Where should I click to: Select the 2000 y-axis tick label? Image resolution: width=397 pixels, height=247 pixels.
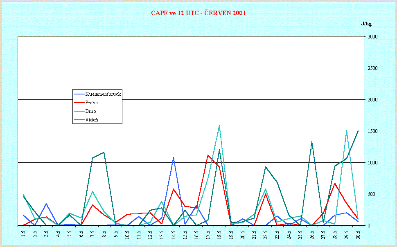click(372, 100)
